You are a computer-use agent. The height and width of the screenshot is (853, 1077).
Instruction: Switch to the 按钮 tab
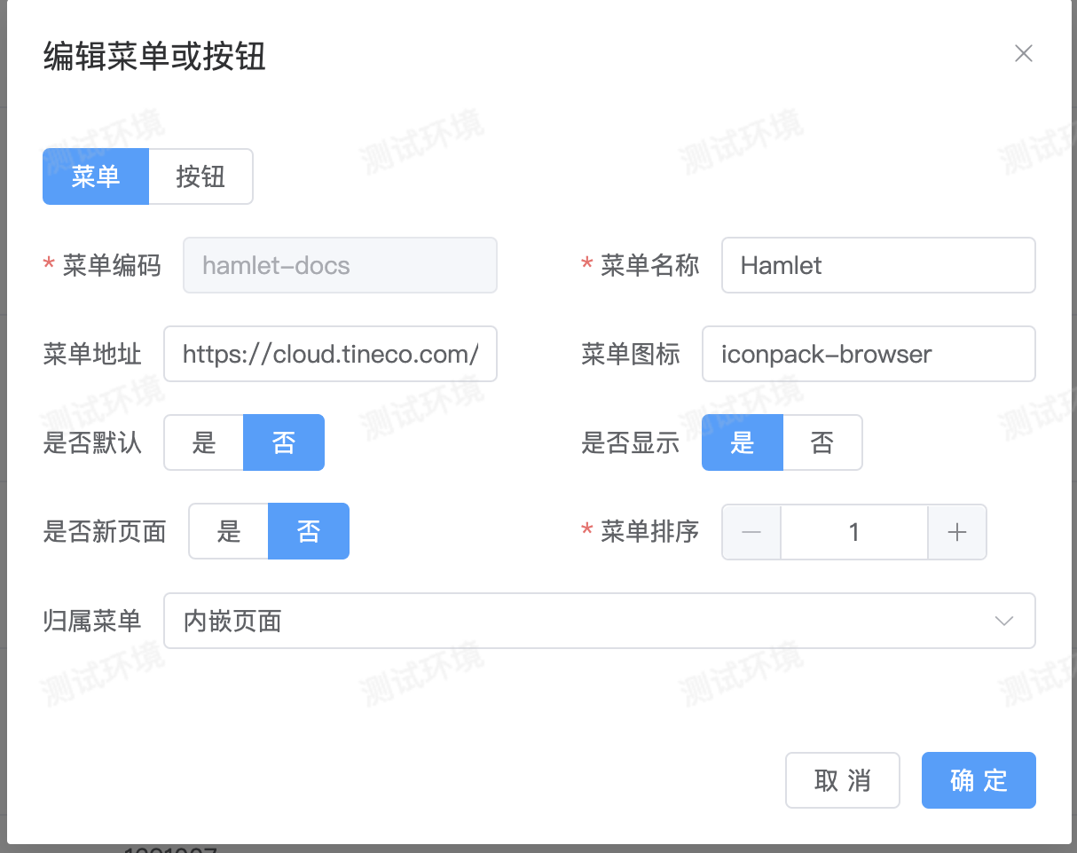(200, 176)
